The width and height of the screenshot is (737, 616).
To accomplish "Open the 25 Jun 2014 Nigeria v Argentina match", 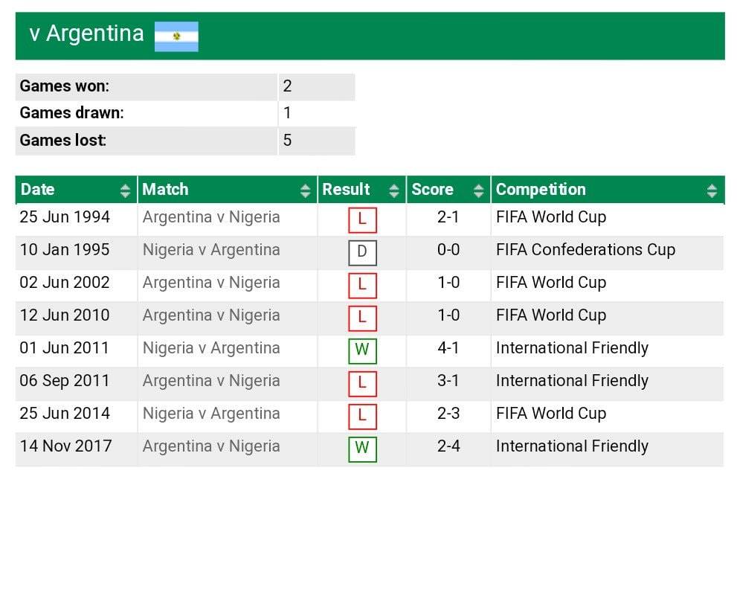I will click(211, 414).
